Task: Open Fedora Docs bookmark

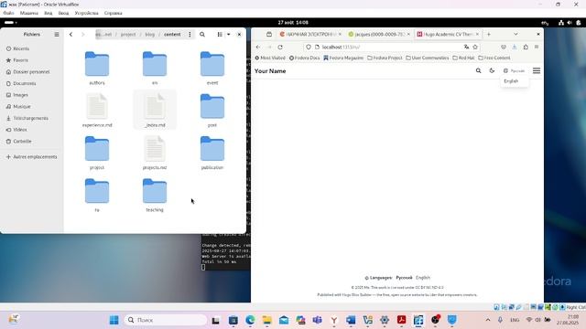Action: pyautogui.click(x=305, y=58)
